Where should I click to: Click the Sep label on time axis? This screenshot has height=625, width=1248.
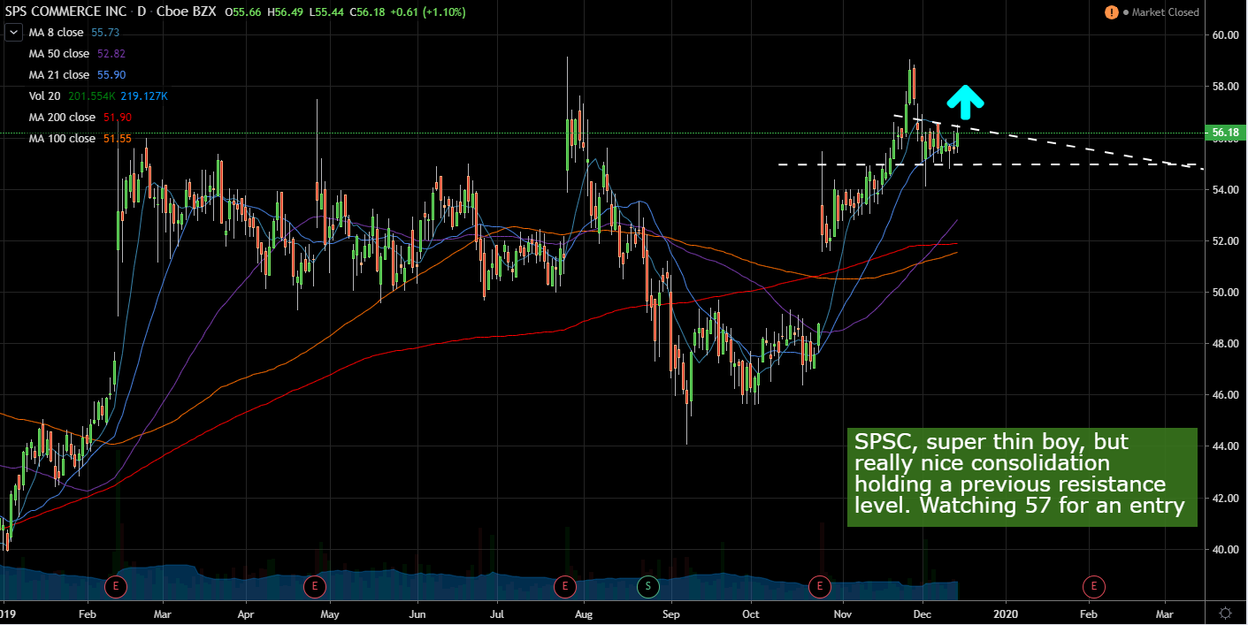click(670, 613)
